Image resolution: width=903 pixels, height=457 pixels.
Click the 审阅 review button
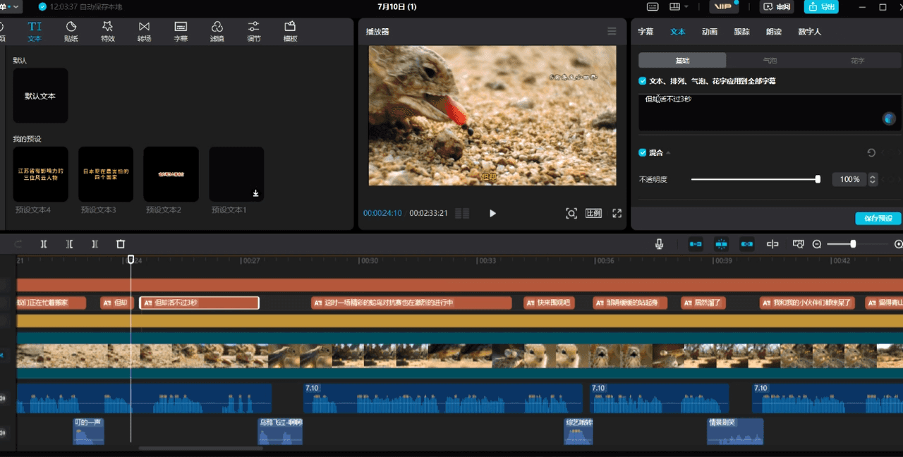tap(777, 7)
